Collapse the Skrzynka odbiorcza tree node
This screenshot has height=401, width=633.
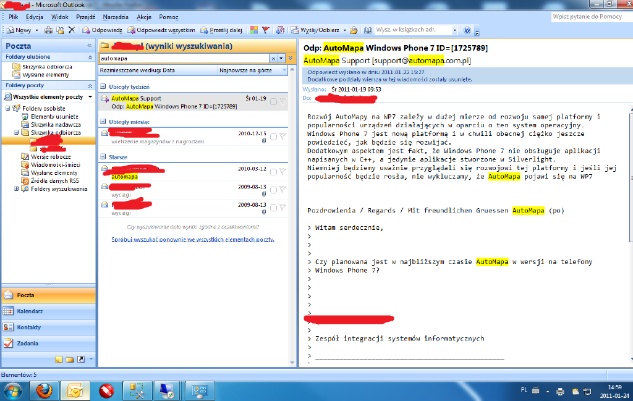pos(17,132)
